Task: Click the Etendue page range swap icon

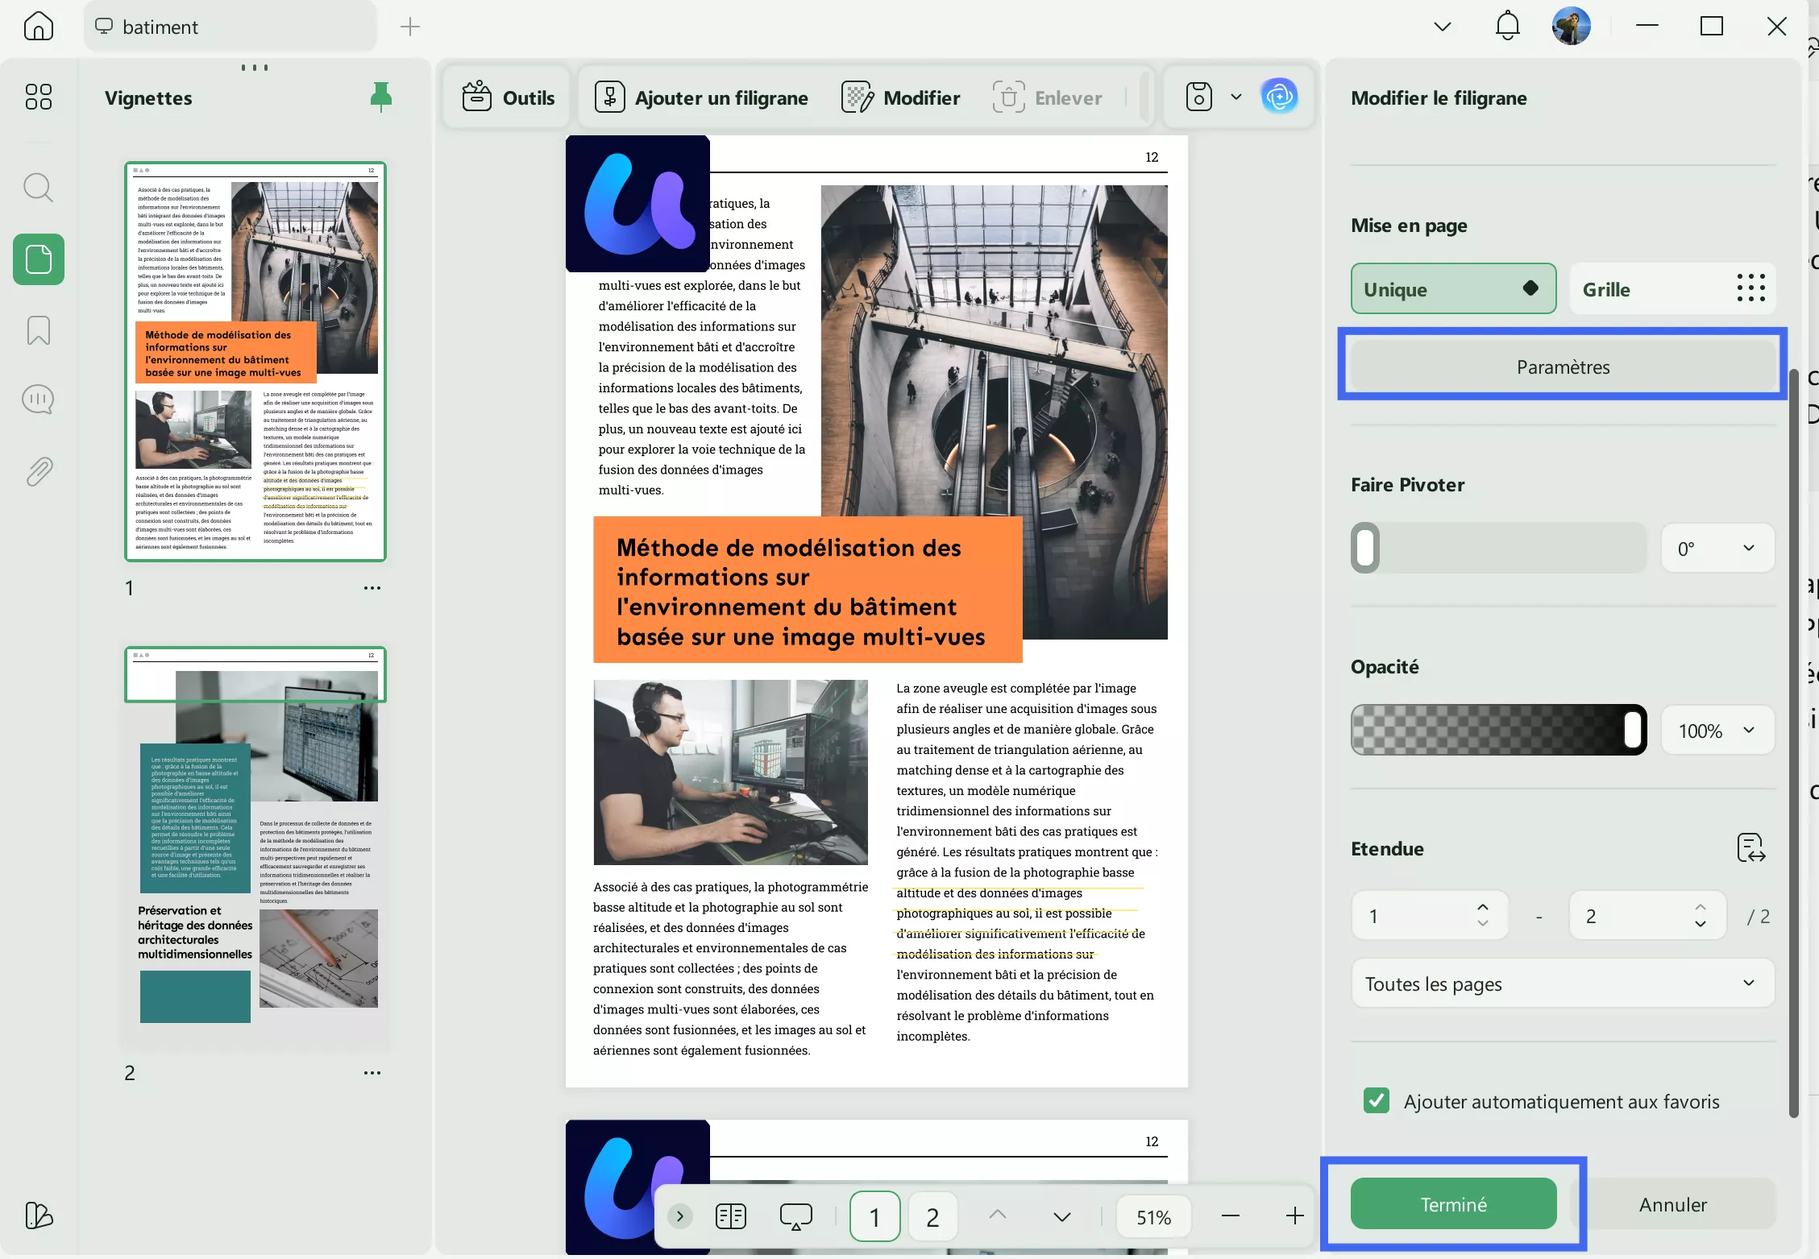Action: (x=1750, y=848)
